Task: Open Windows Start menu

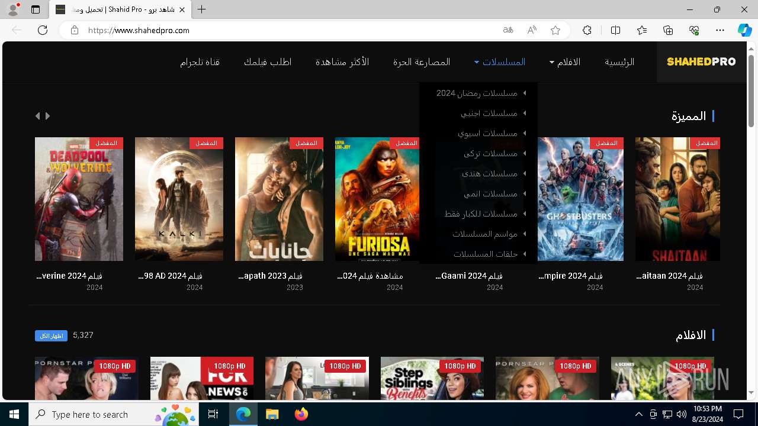Action: click(x=14, y=414)
